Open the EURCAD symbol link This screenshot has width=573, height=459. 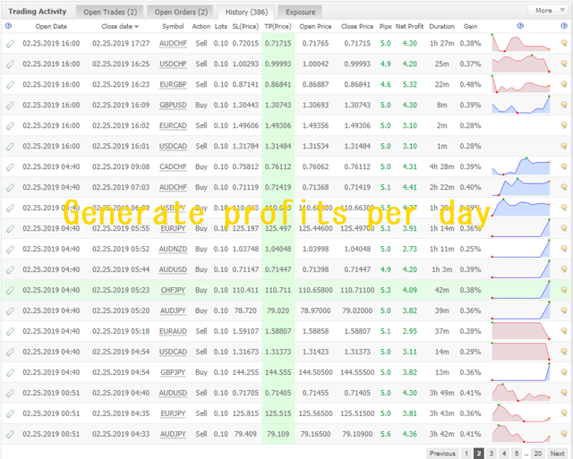[x=173, y=125]
